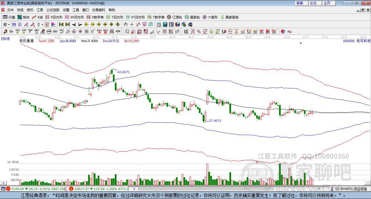Viewport: 371px width, 199px height.
Task: Open 赢家服务 service
Action: (229, 17)
